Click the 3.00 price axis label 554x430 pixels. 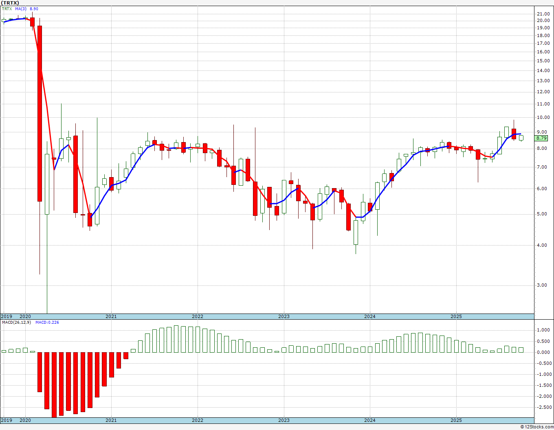coord(542,285)
